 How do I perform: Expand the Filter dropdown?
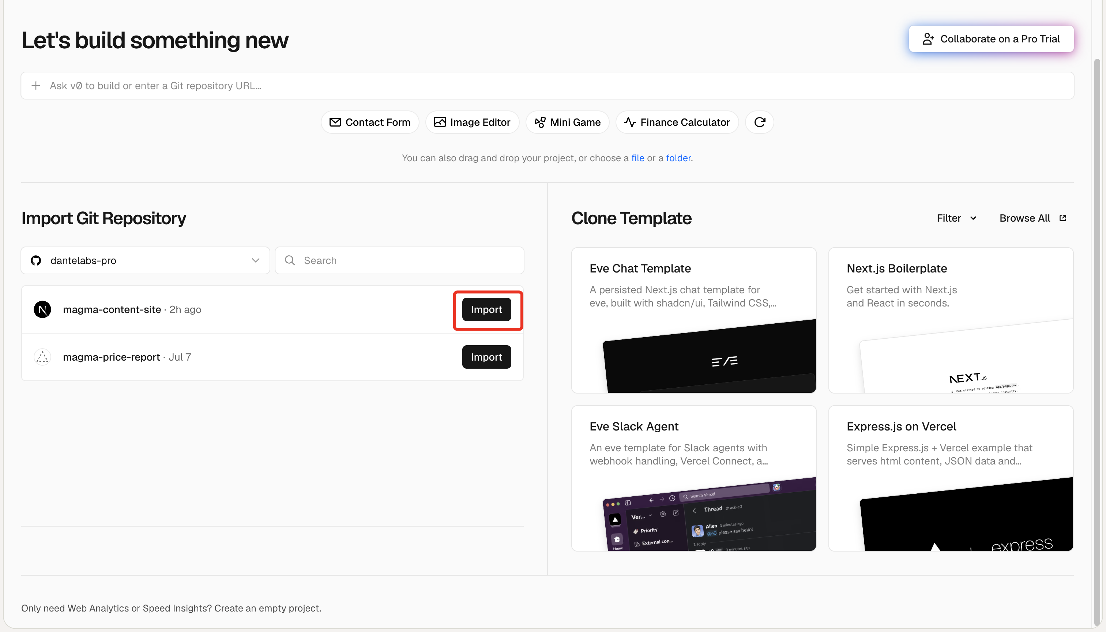[957, 218]
